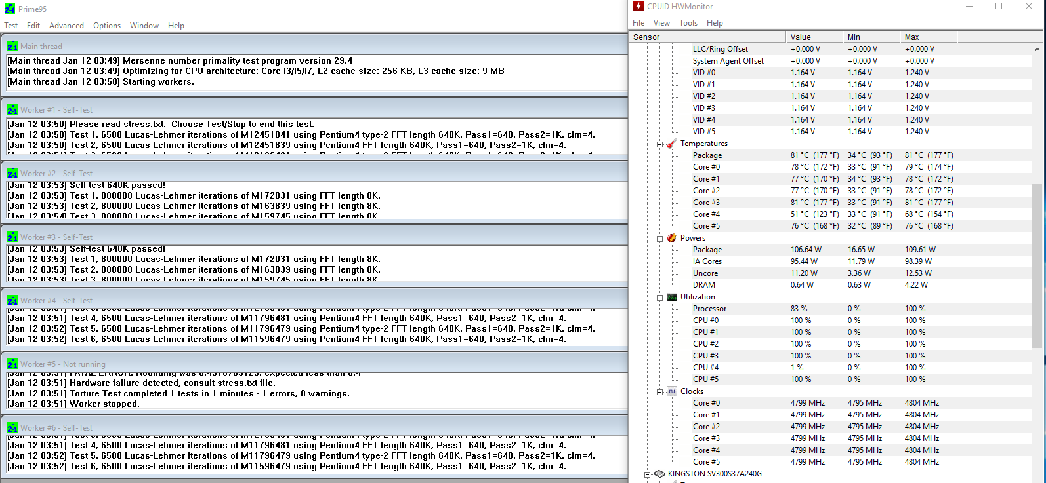Collapse the Temperatures tree node
Viewport: 1046px width, 483px height.
[x=660, y=144]
